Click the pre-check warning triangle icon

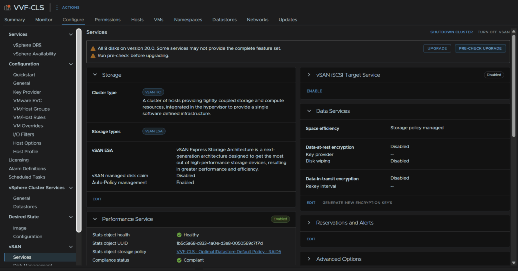click(x=93, y=56)
